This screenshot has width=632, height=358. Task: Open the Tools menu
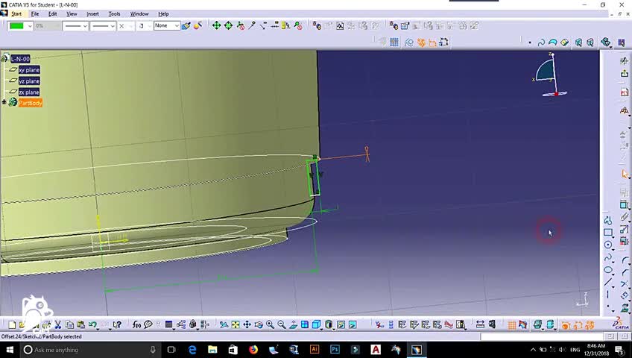115,13
